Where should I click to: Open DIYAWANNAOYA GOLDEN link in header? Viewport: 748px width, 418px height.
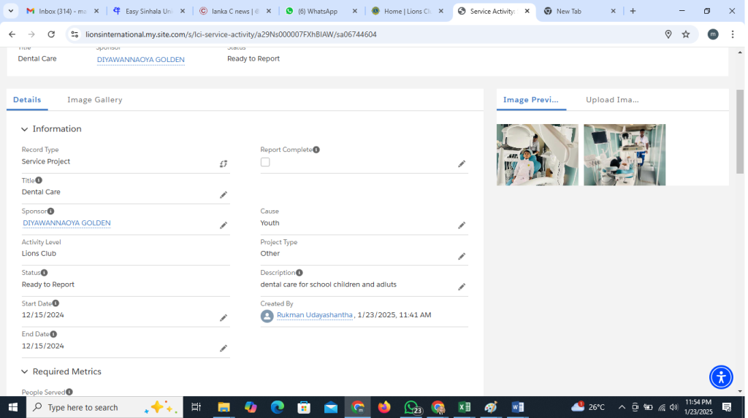[x=141, y=60]
